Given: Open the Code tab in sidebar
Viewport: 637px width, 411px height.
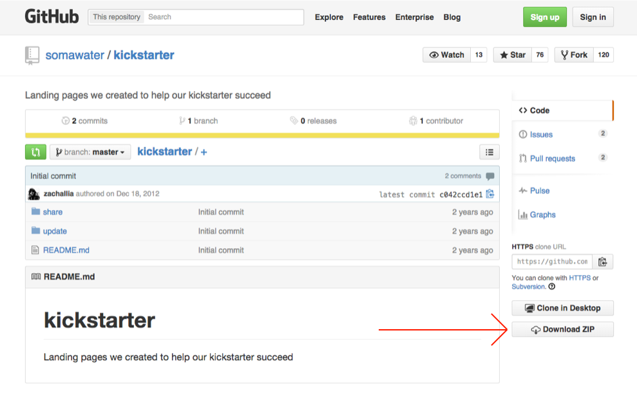Looking at the screenshot, I should coord(562,110).
